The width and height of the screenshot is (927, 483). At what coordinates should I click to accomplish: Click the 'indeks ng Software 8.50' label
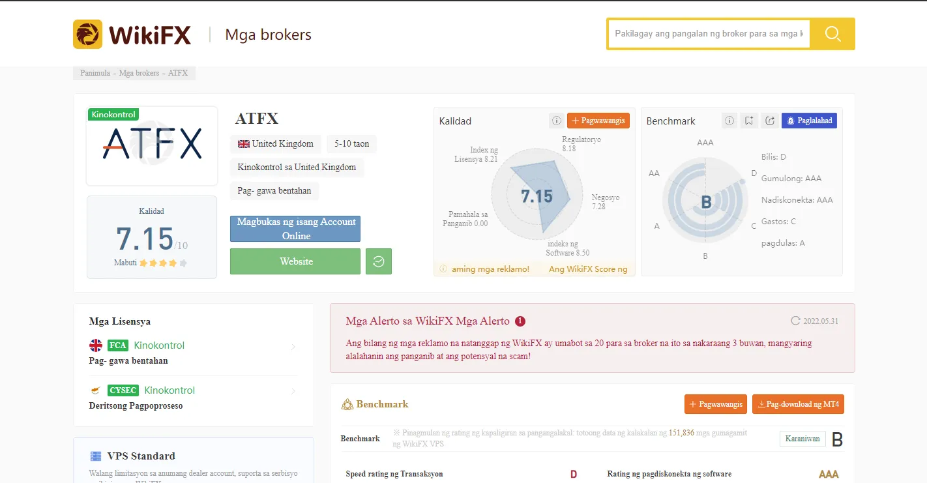[567, 248]
